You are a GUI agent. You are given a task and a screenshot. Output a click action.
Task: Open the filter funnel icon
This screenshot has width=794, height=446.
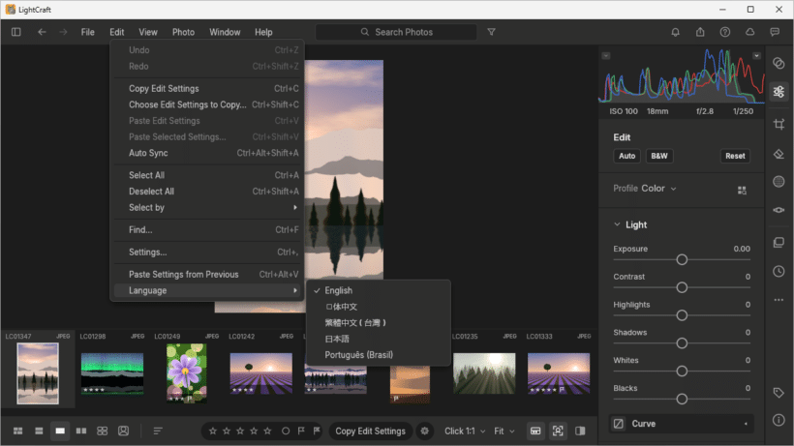[491, 32]
